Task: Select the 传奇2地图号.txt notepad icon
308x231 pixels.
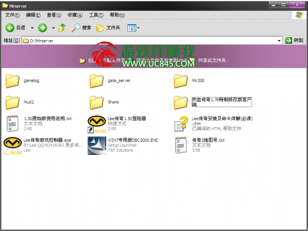Action: point(181,145)
